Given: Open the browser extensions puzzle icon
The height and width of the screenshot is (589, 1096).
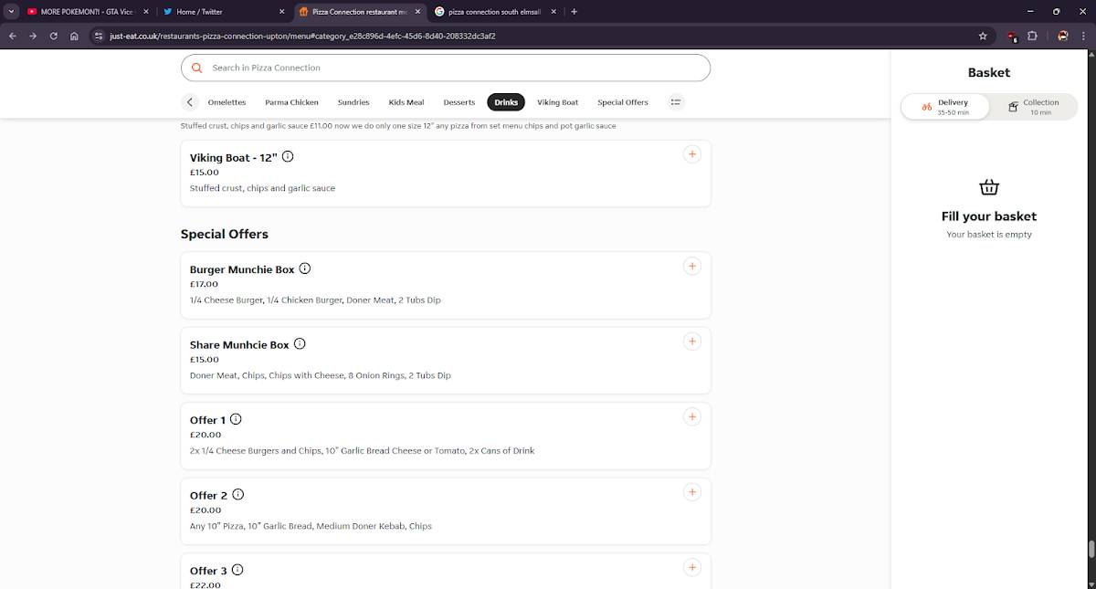Looking at the screenshot, I should click(1033, 37).
